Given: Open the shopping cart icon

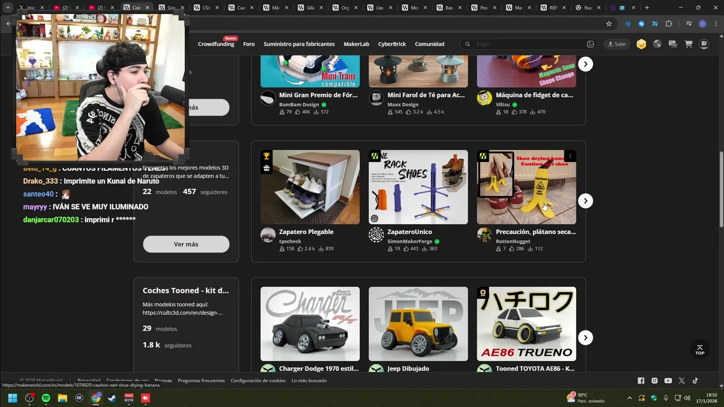Looking at the screenshot, I should 688,44.
